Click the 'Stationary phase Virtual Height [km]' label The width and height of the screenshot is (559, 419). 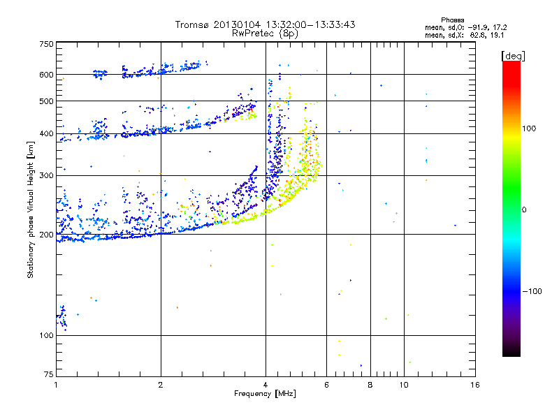31,210
